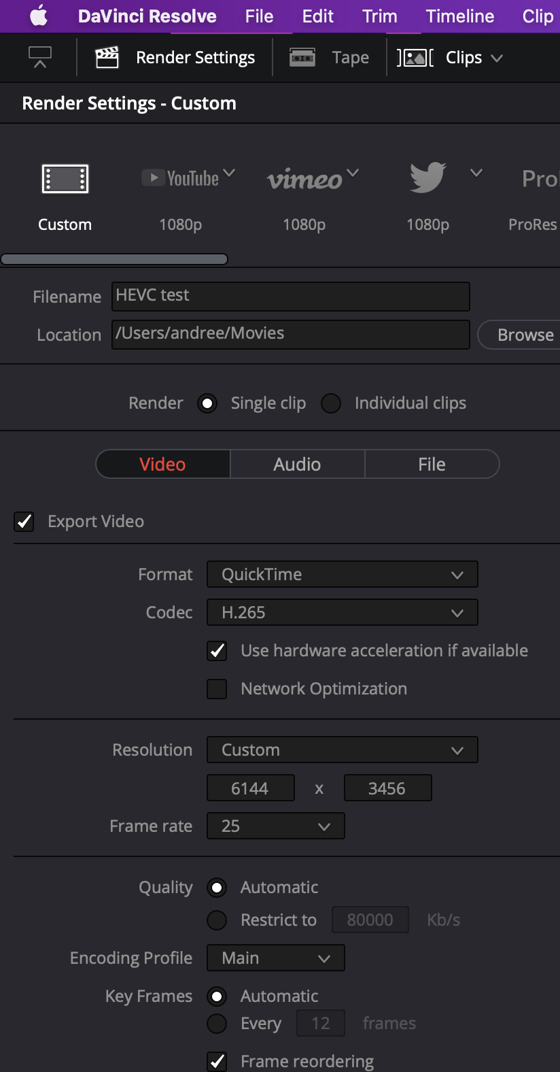Image resolution: width=560 pixels, height=1072 pixels.
Task: Open the Format QuickTime dropdown
Action: click(342, 574)
